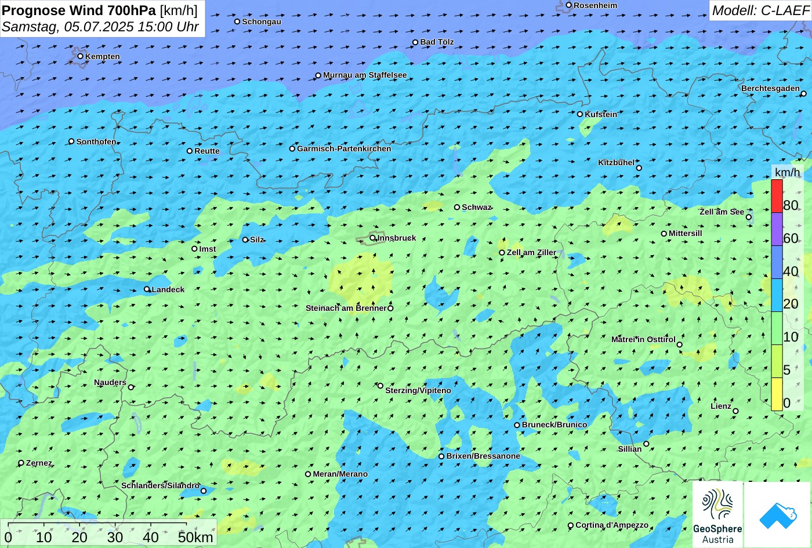
Task: Click the Murnau am Staffelsee label
Action: coord(365,75)
